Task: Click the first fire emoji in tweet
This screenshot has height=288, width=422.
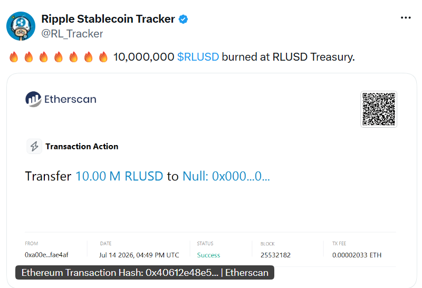Action: (x=14, y=57)
